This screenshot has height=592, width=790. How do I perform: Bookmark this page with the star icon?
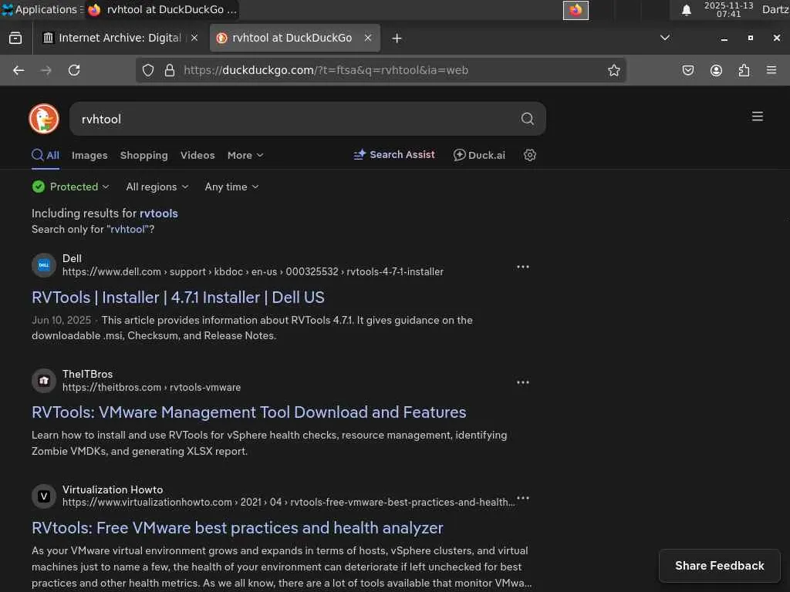613,70
